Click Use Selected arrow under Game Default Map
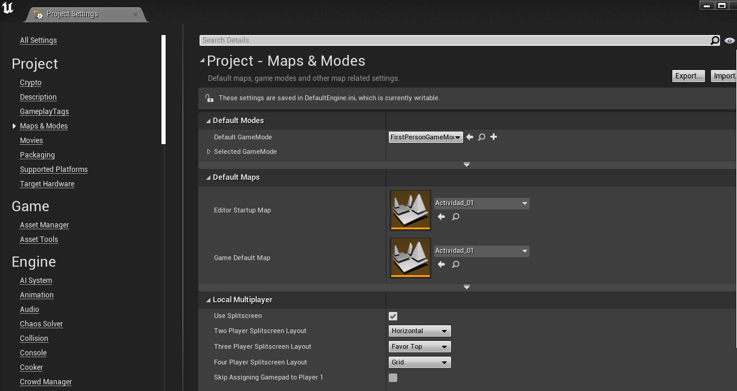This screenshot has width=737, height=391. coord(441,264)
